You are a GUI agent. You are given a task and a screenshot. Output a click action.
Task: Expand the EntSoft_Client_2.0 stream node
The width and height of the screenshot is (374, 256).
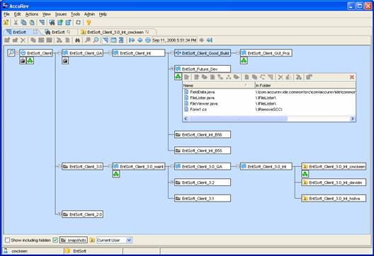tap(59, 214)
